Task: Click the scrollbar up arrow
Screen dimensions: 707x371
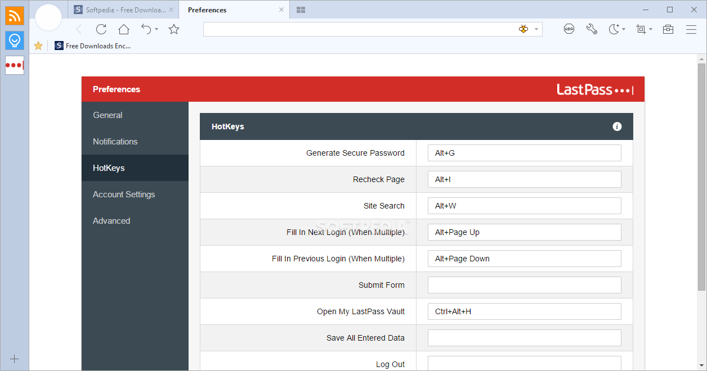Action: (x=701, y=58)
